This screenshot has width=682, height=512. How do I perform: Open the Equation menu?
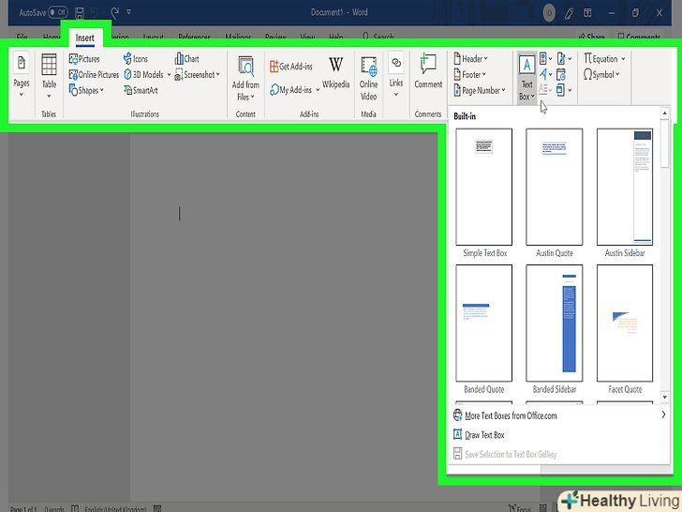pos(604,59)
